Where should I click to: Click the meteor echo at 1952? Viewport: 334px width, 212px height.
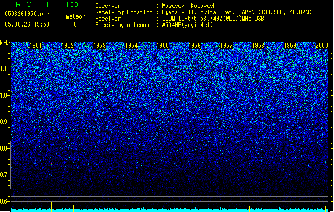pyautogui.click(x=73, y=163)
